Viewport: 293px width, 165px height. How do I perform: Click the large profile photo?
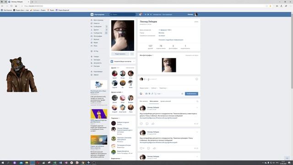(x=123, y=36)
